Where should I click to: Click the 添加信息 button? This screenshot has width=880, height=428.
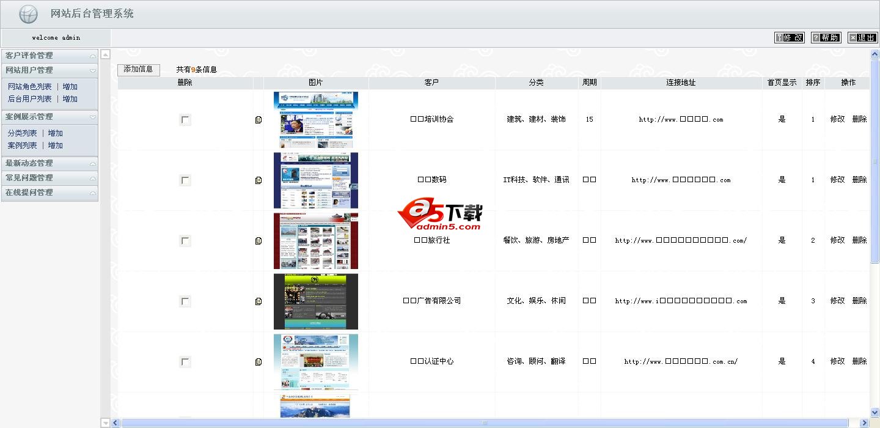[138, 70]
